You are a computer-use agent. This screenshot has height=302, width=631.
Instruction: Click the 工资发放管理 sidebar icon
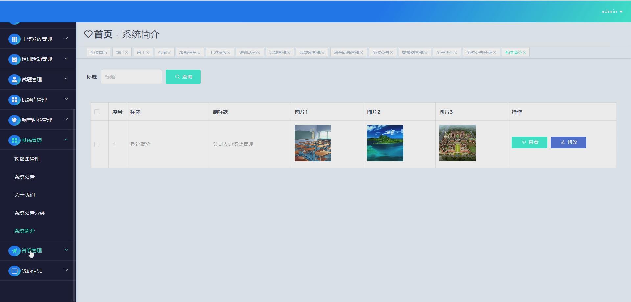tap(14, 39)
